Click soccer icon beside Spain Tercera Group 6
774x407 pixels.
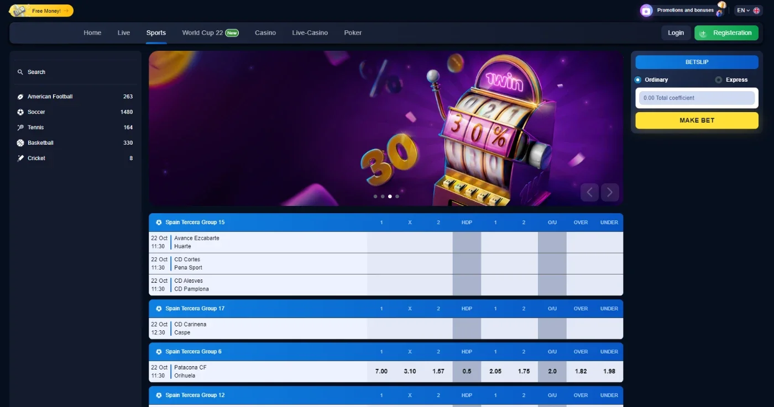159,352
